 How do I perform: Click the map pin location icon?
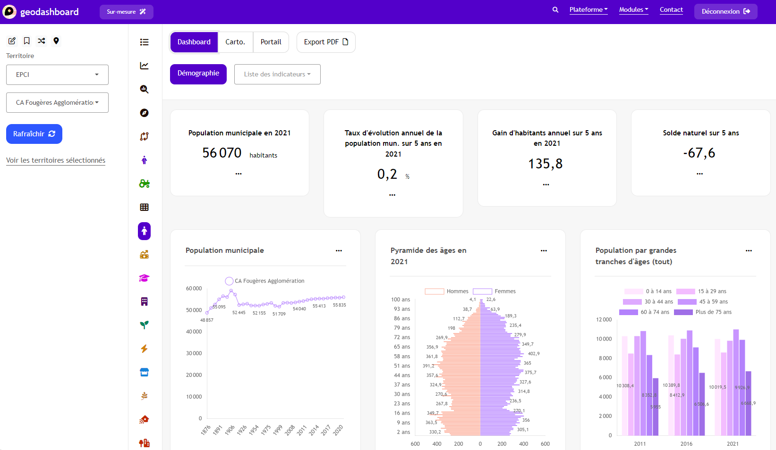click(x=56, y=41)
